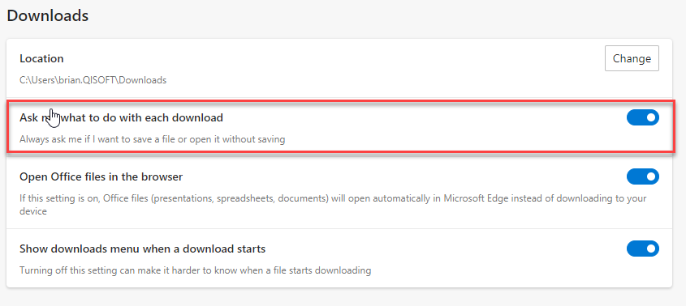The height and width of the screenshot is (306, 686).
Task: Click the 'Show downloads menu when a download starts' label
Action: [143, 249]
